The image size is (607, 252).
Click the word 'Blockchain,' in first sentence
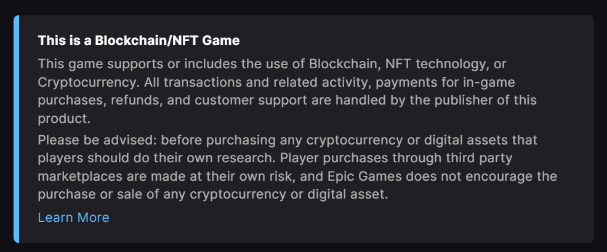tap(345, 64)
